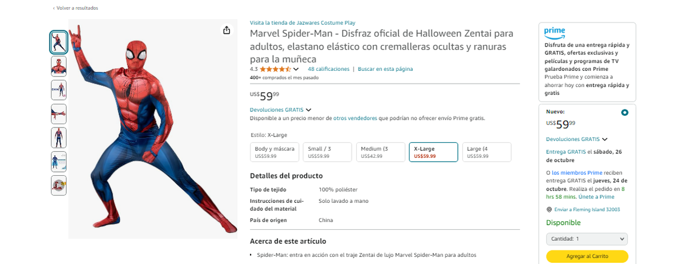This screenshot has height=264, width=674.
Task: Open the star rating popover chevron
Action: click(x=296, y=69)
